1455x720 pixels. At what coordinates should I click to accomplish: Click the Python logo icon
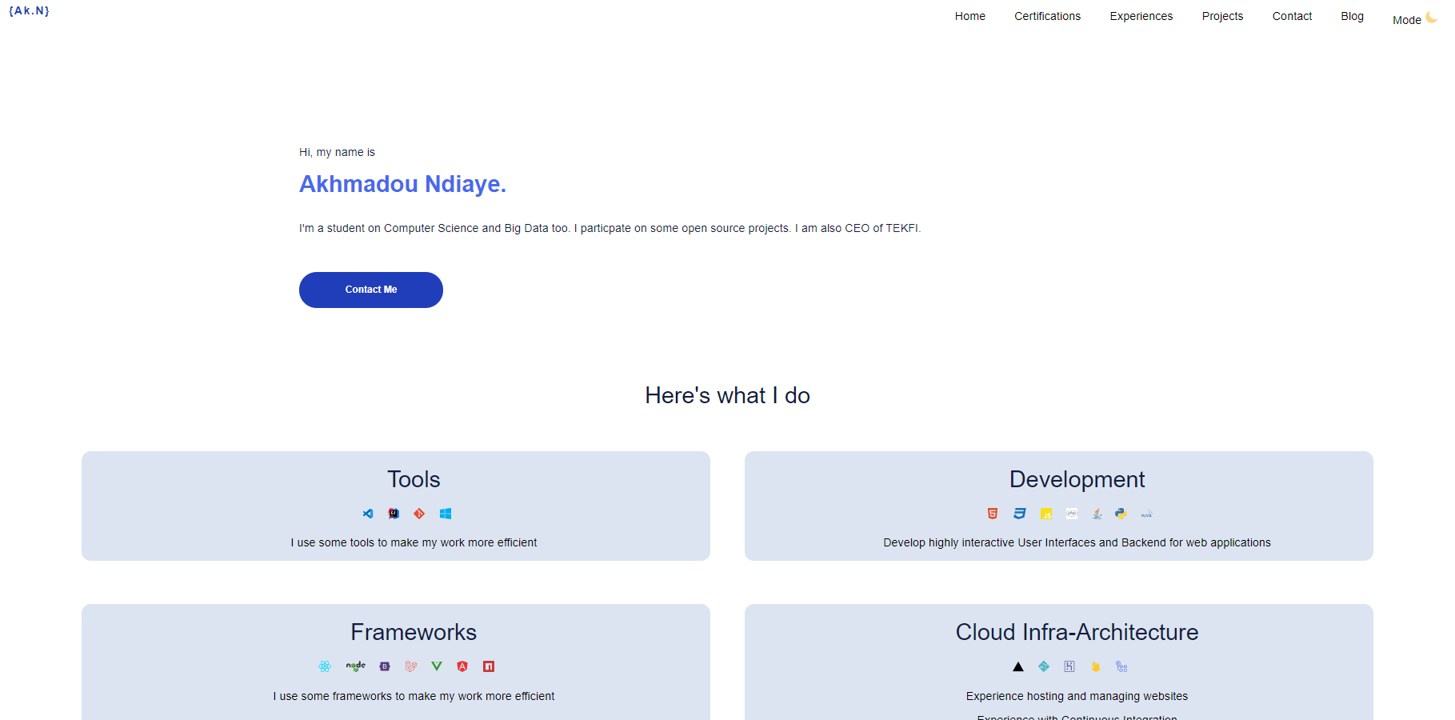click(x=1121, y=514)
